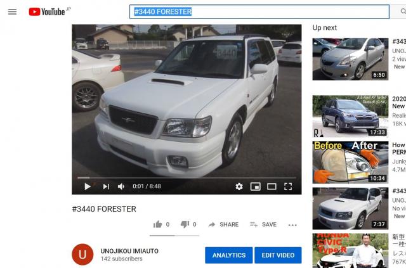
Task: Visit the UNOJIKOU IMIAUTO channel link
Action: point(129,251)
